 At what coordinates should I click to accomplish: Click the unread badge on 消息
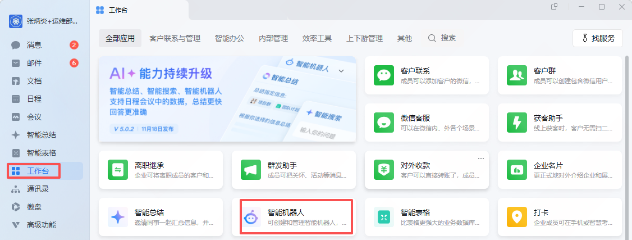(74, 45)
